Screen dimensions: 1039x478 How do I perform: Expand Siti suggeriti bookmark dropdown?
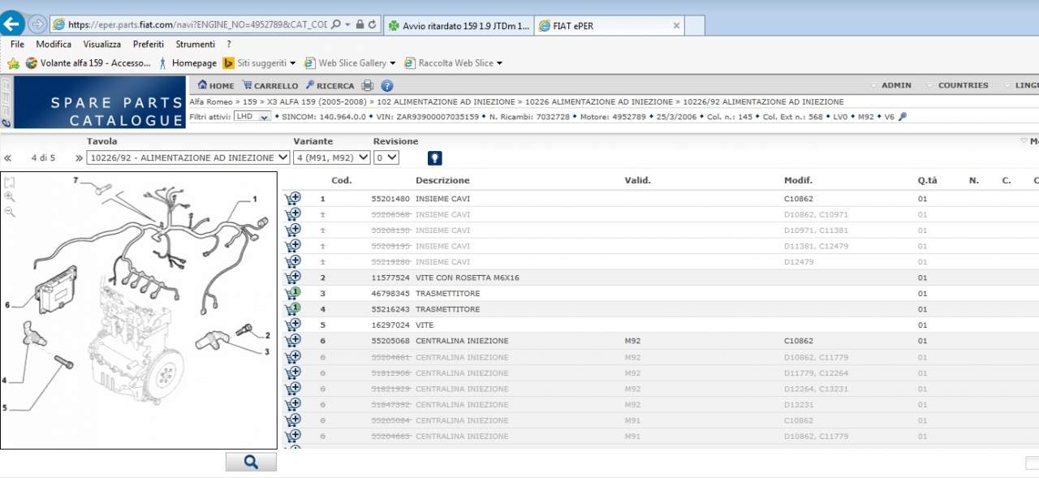(x=295, y=62)
